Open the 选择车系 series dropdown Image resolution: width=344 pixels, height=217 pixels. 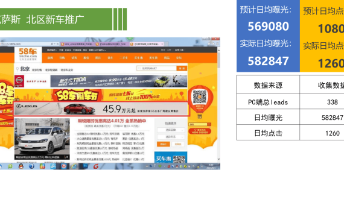(171, 137)
